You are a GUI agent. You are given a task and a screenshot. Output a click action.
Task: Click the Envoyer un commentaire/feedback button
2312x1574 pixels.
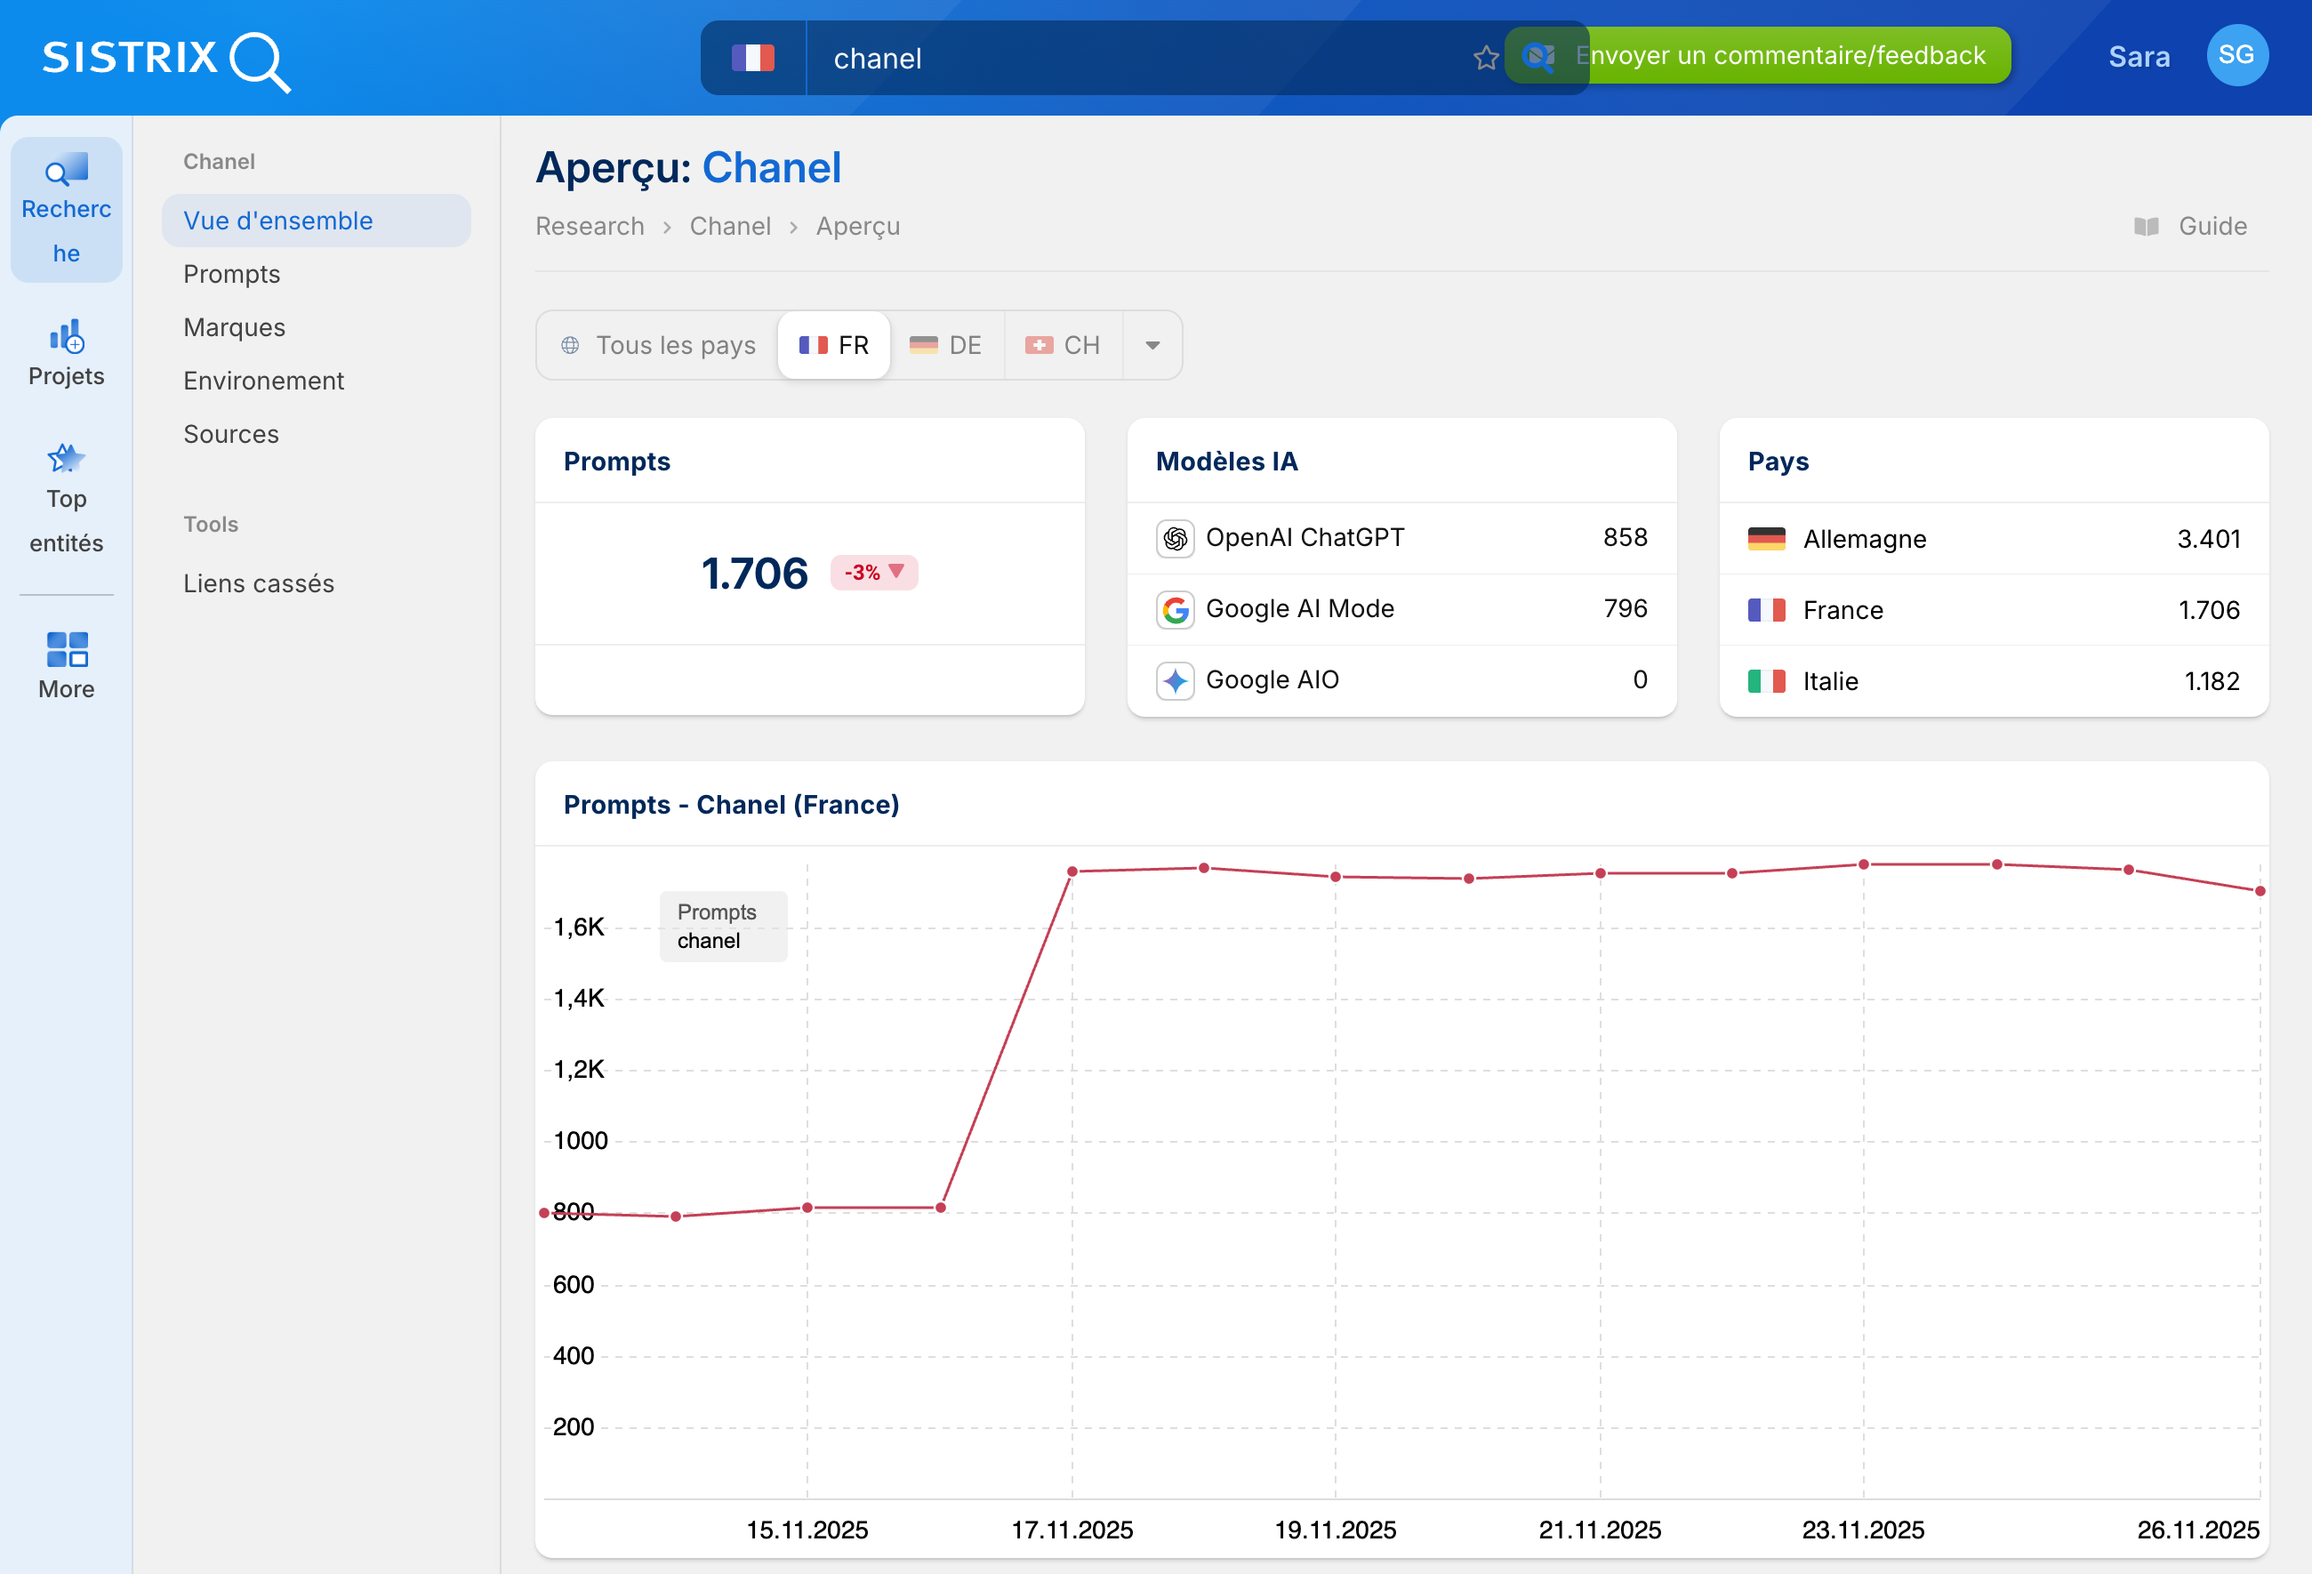(x=1791, y=56)
